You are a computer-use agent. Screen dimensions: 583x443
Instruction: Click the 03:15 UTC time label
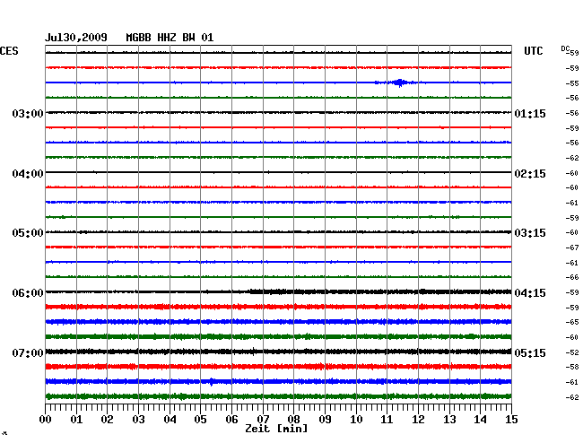[530, 233]
